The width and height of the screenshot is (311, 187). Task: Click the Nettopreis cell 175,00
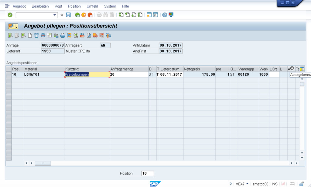(199, 74)
